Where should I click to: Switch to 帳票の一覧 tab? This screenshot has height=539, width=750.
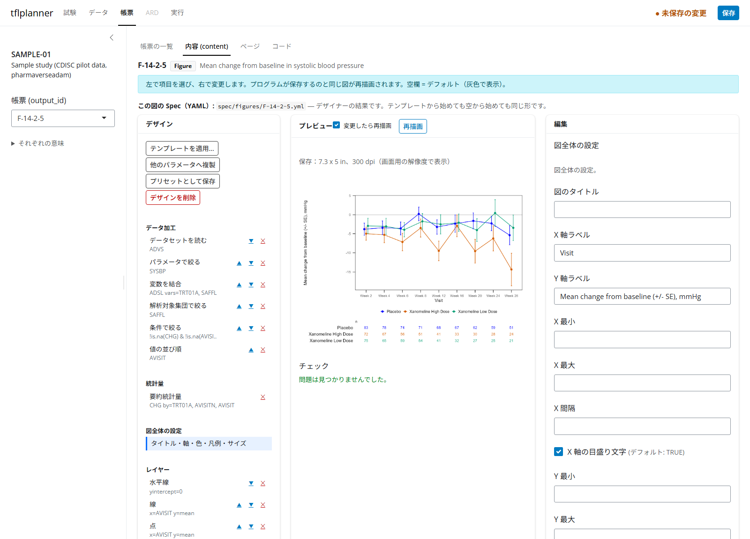coord(157,46)
